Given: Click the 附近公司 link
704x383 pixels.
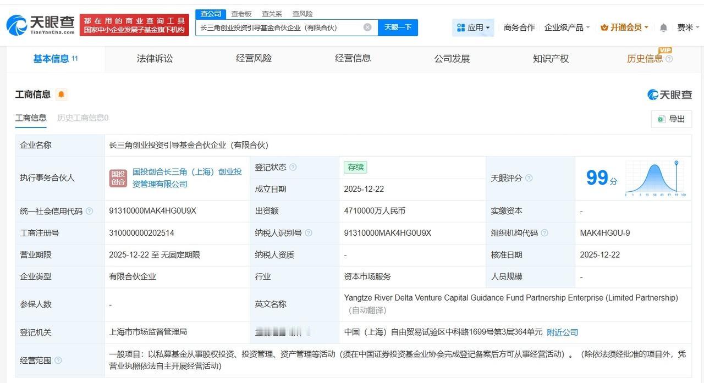Looking at the screenshot, I should click(x=562, y=332).
